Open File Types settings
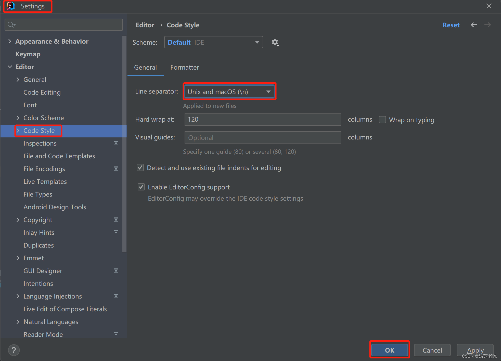 click(x=38, y=194)
